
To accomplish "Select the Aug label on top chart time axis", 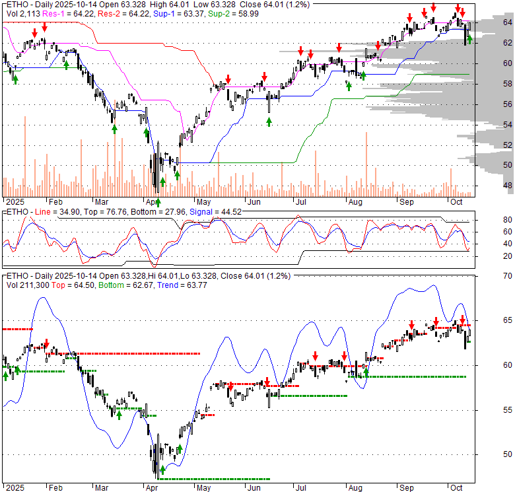I will click(x=355, y=201).
